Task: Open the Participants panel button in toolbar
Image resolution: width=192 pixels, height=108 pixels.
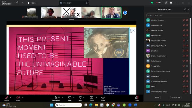Action: [56, 98]
